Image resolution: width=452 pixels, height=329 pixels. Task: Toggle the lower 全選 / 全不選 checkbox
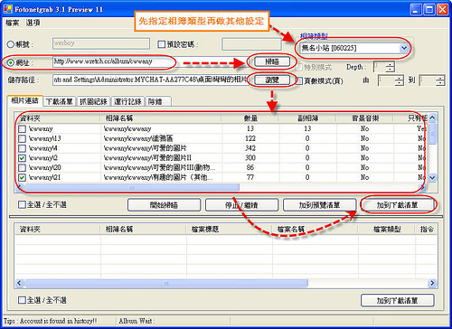pyautogui.click(x=22, y=300)
